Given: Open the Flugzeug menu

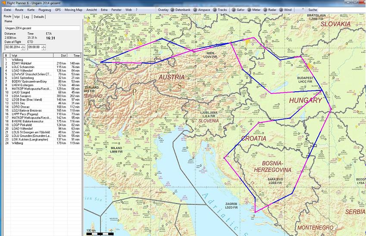Looking at the screenshot, I should tap(44, 9).
